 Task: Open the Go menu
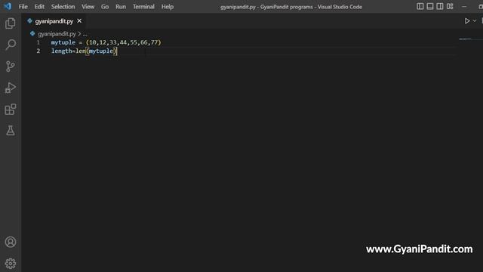[105, 7]
